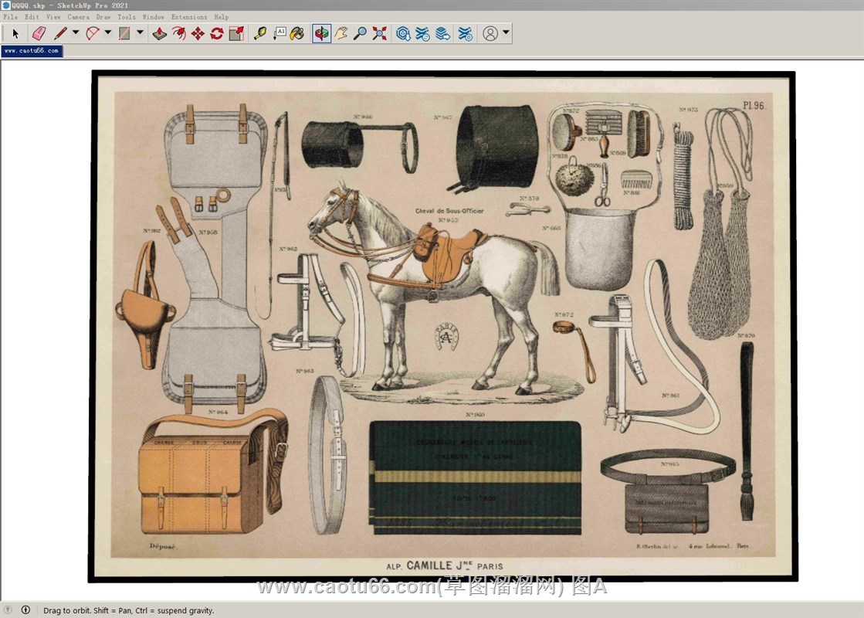Image resolution: width=864 pixels, height=618 pixels.
Task: Activate the Paint Bucket tool
Action: click(x=297, y=34)
